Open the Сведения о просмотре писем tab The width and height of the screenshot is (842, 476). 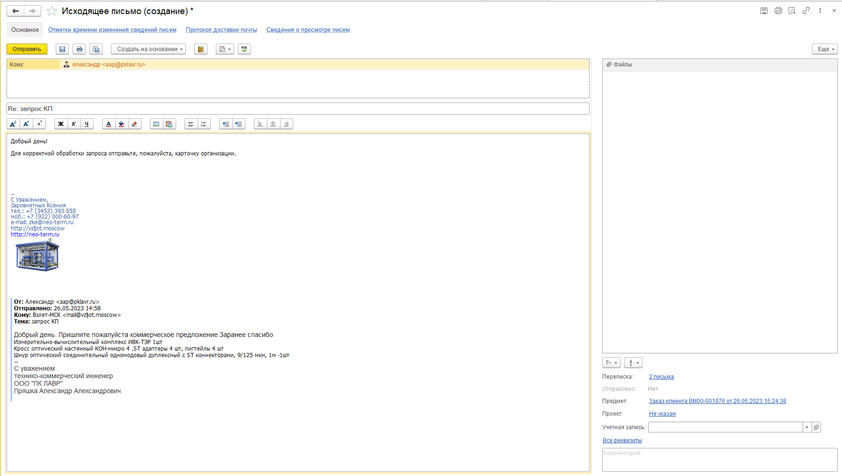coord(308,30)
